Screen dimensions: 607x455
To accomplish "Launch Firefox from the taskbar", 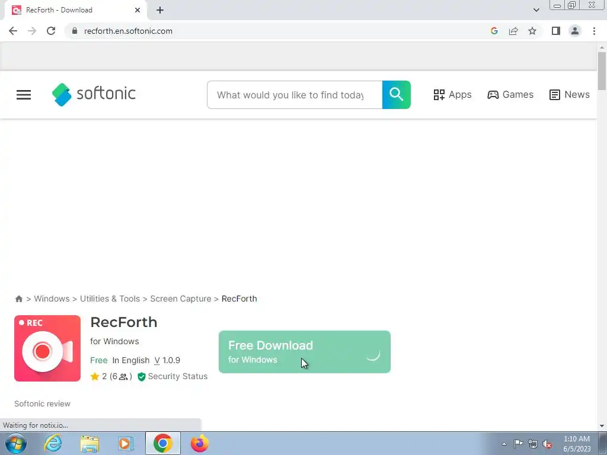I will [x=199, y=443].
